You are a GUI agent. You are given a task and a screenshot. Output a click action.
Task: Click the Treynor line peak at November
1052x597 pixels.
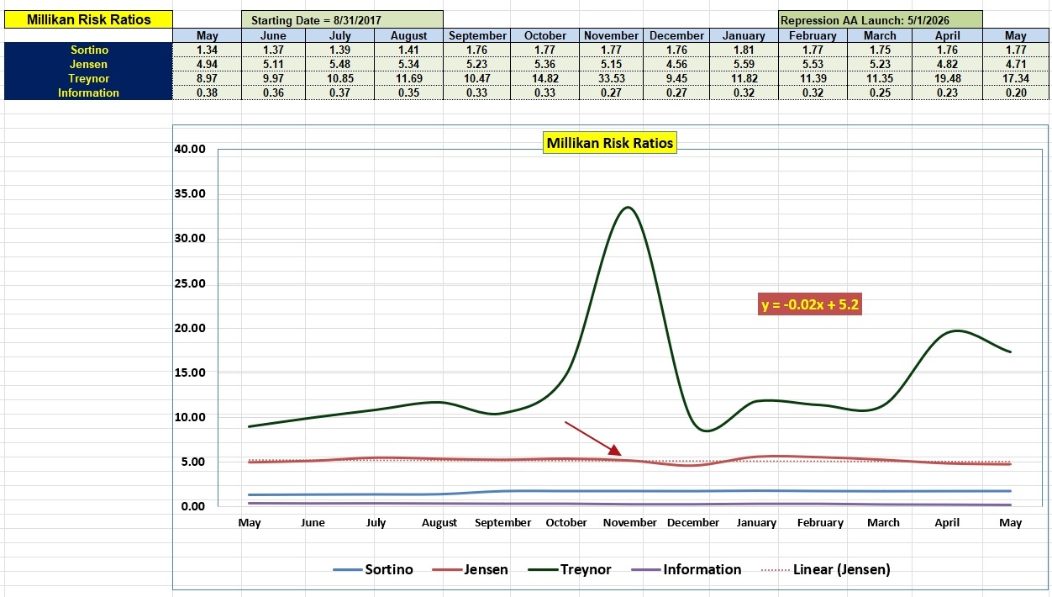629,208
